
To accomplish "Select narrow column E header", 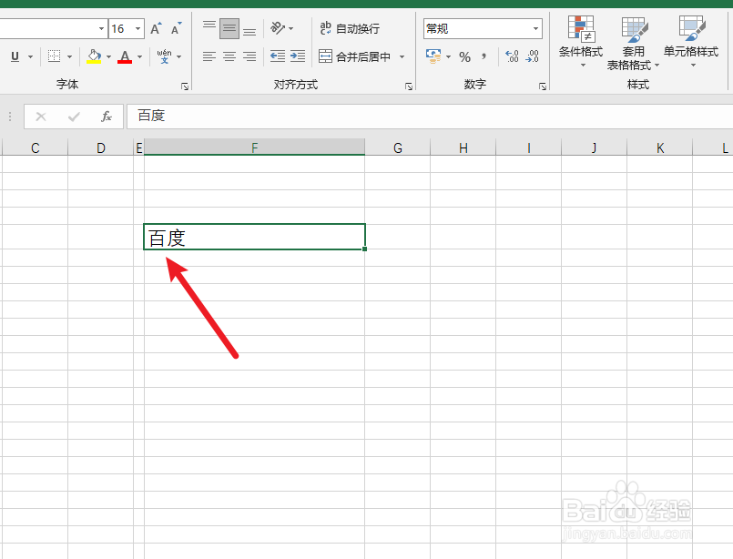I will coord(138,147).
